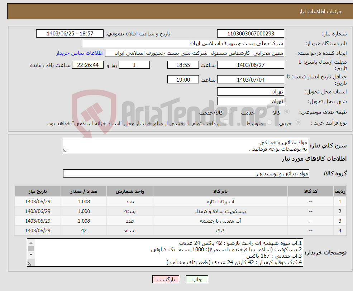Click the بازگشت (back) button
The width and height of the screenshot is (353, 291).
click(166, 279)
